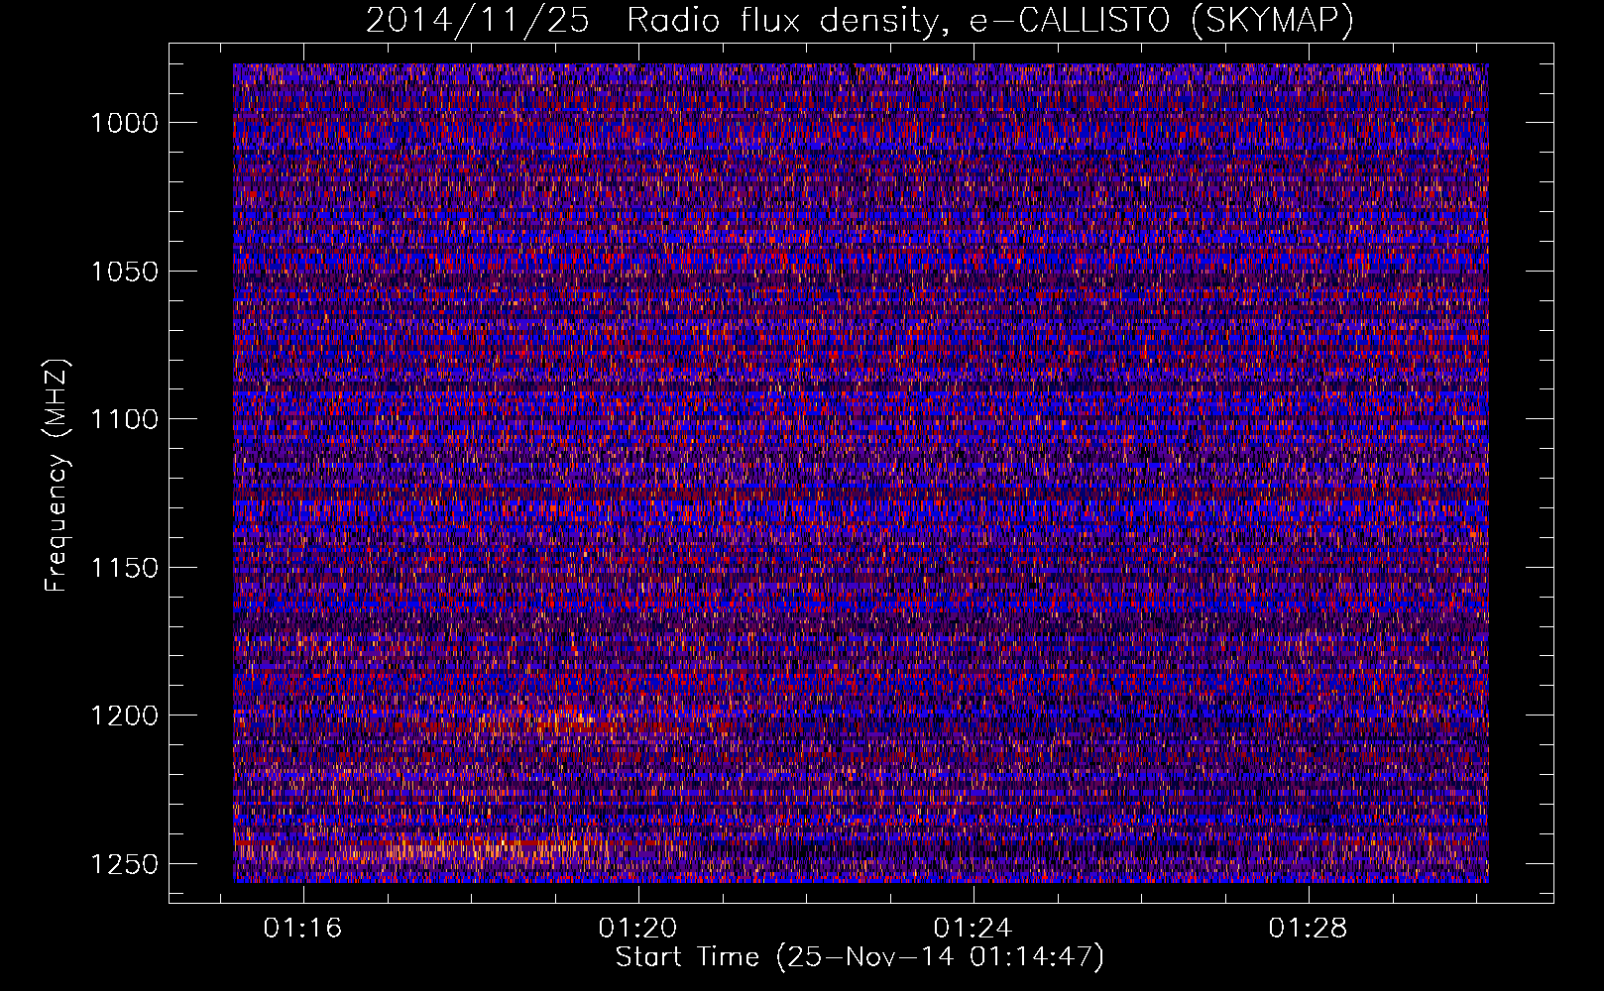Click the 1150 frequency tick label

tap(124, 568)
